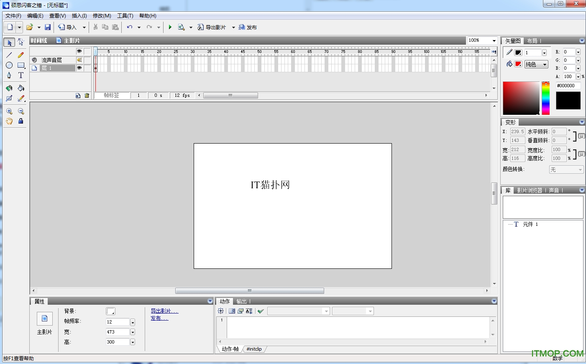
Task: Toggle visibility of 层 1 layer
Action: [x=79, y=68]
